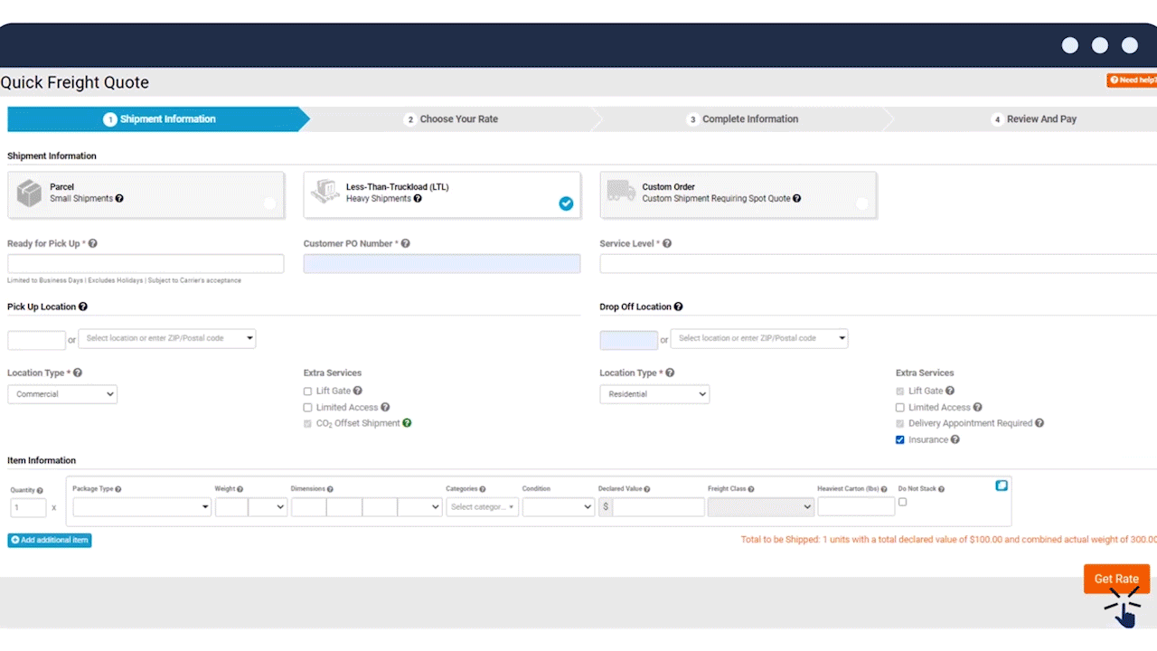Click the Ready for Pick Up date field
This screenshot has height=651, width=1157.
(146, 264)
